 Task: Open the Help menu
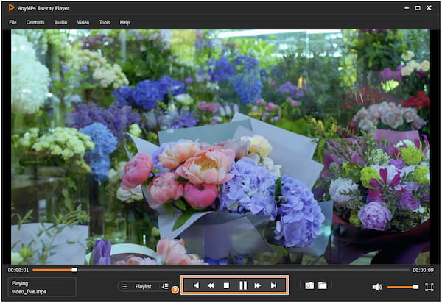tap(124, 22)
